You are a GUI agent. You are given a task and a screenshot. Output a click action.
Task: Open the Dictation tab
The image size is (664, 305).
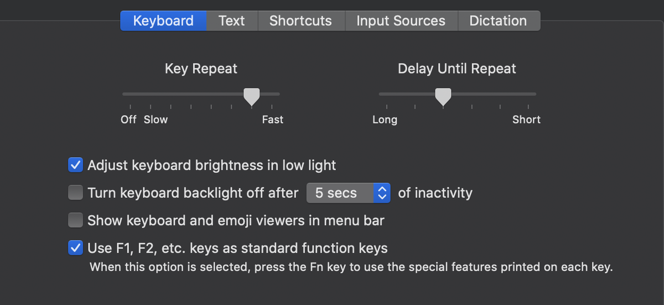pos(498,21)
